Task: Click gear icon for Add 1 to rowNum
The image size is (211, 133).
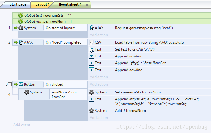Action: click(x=92, y=111)
